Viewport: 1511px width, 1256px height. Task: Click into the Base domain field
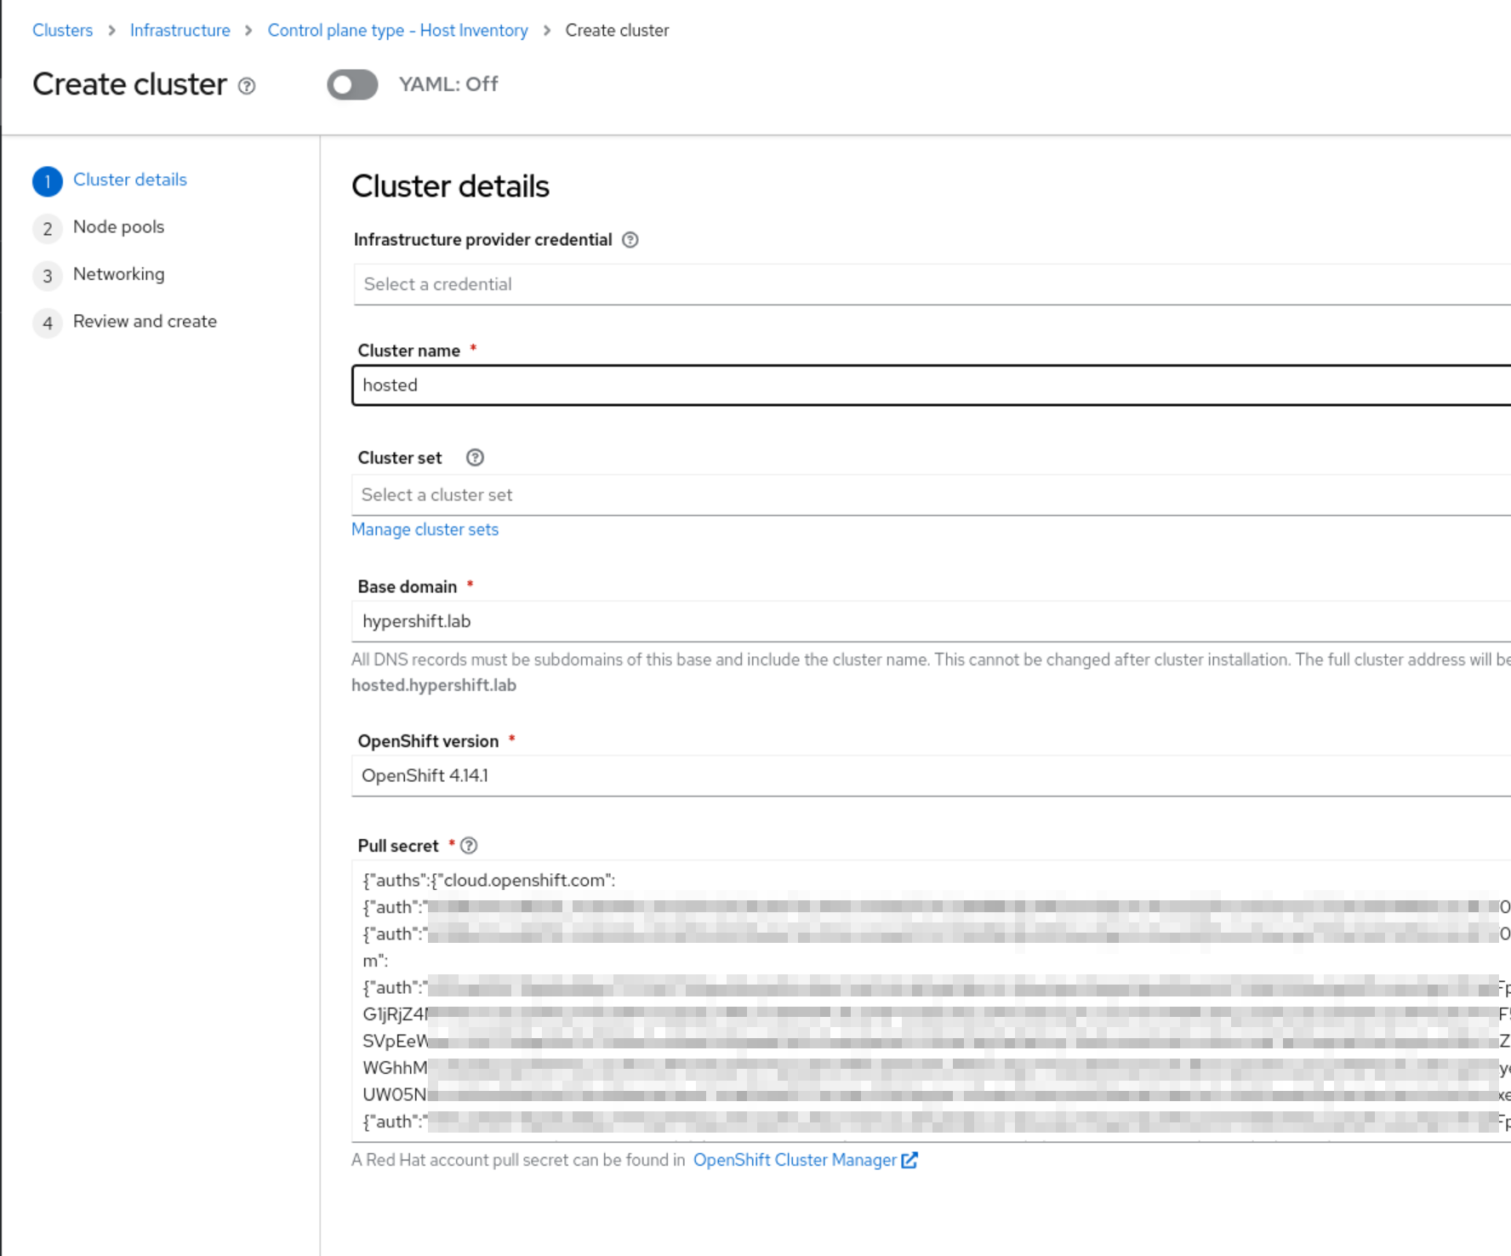pyautogui.click(x=932, y=621)
